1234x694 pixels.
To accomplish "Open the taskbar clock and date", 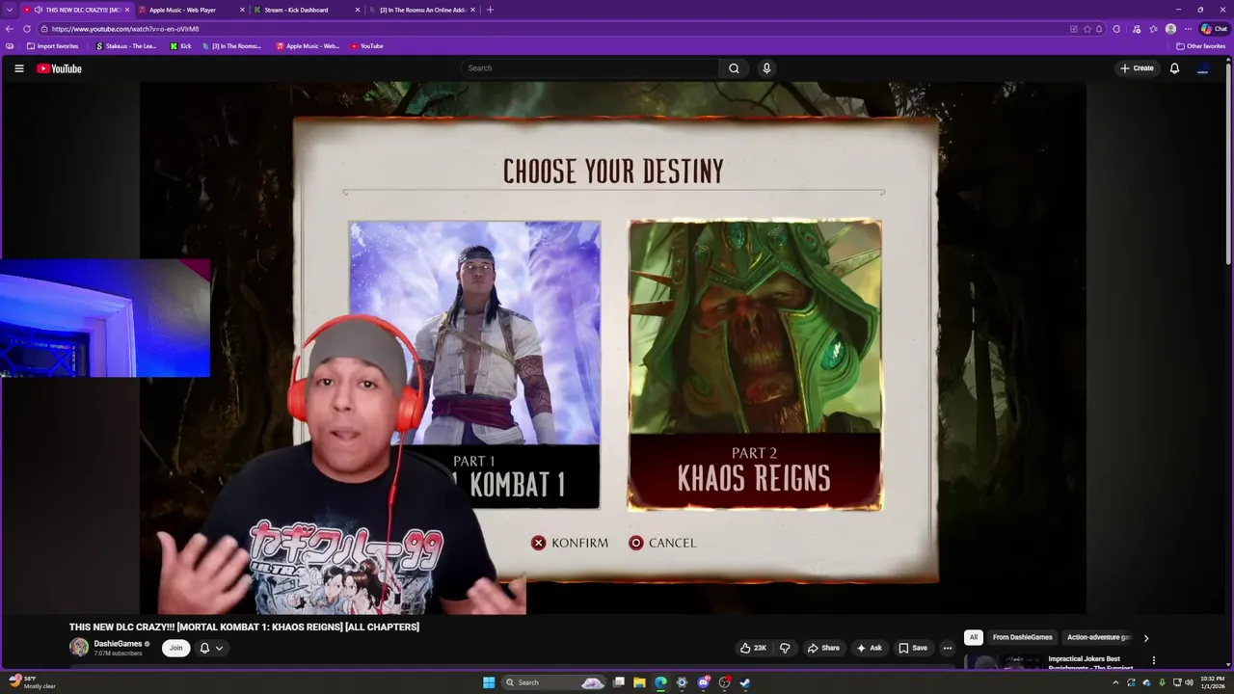I will (x=1212, y=682).
